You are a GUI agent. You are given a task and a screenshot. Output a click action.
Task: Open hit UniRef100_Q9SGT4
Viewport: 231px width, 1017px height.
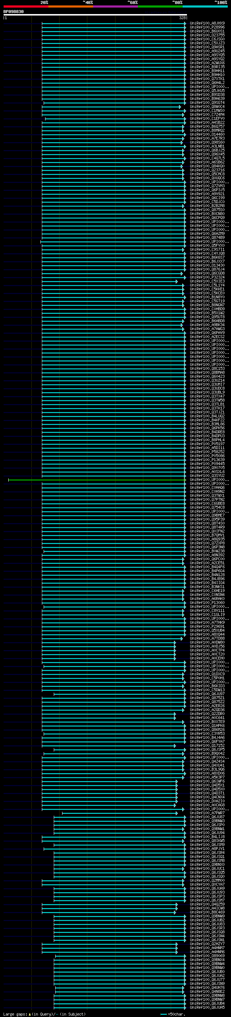[x=207, y=103]
